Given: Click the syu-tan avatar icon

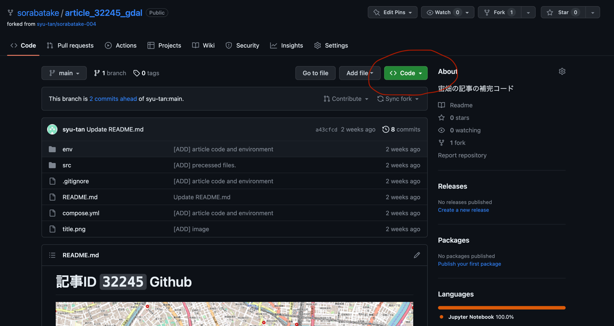Looking at the screenshot, I should tap(52, 129).
